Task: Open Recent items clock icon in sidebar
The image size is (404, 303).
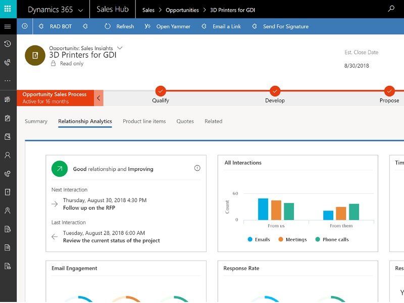Action: tap(8, 44)
